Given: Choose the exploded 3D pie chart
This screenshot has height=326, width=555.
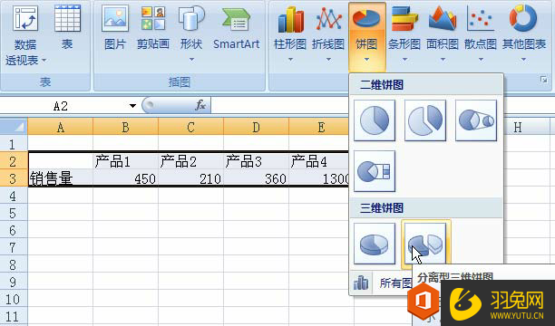Looking at the screenshot, I should pos(426,244).
